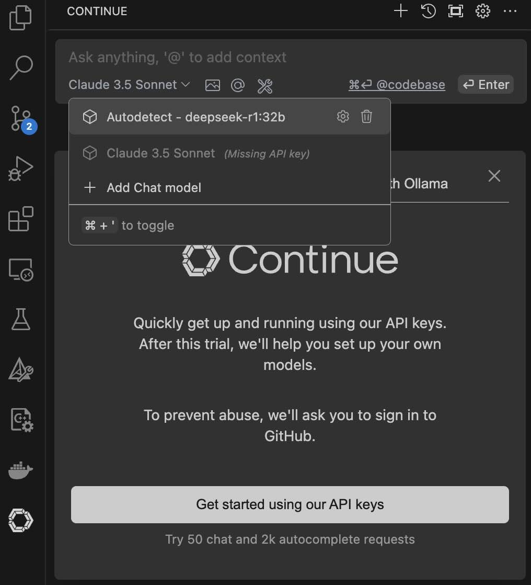The height and width of the screenshot is (585, 531).
Task: Choose Add Chat model
Action: pyautogui.click(x=229, y=187)
